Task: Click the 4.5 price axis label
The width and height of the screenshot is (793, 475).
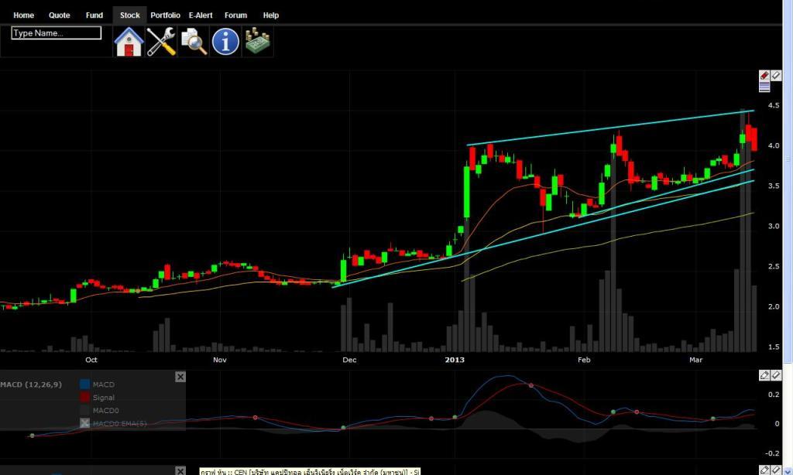Action: tap(774, 106)
